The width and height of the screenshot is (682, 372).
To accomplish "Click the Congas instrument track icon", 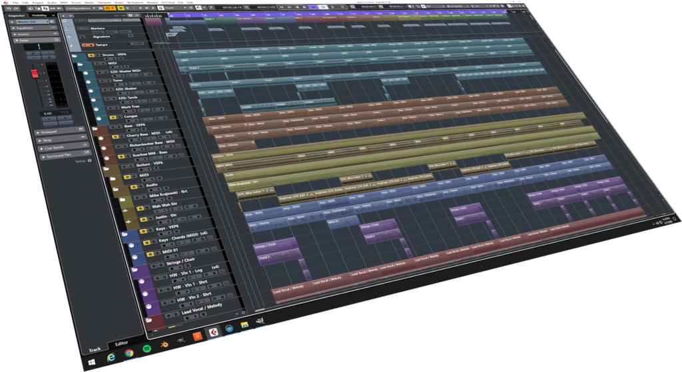I will point(99,118).
